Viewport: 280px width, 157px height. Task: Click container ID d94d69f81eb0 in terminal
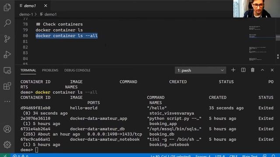click(35, 108)
